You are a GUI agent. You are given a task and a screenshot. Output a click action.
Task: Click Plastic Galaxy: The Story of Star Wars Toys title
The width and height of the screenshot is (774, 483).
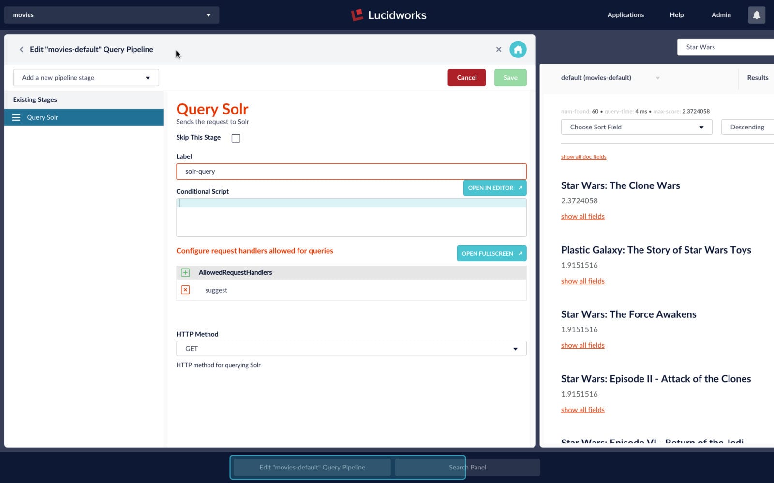coord(656,250)
